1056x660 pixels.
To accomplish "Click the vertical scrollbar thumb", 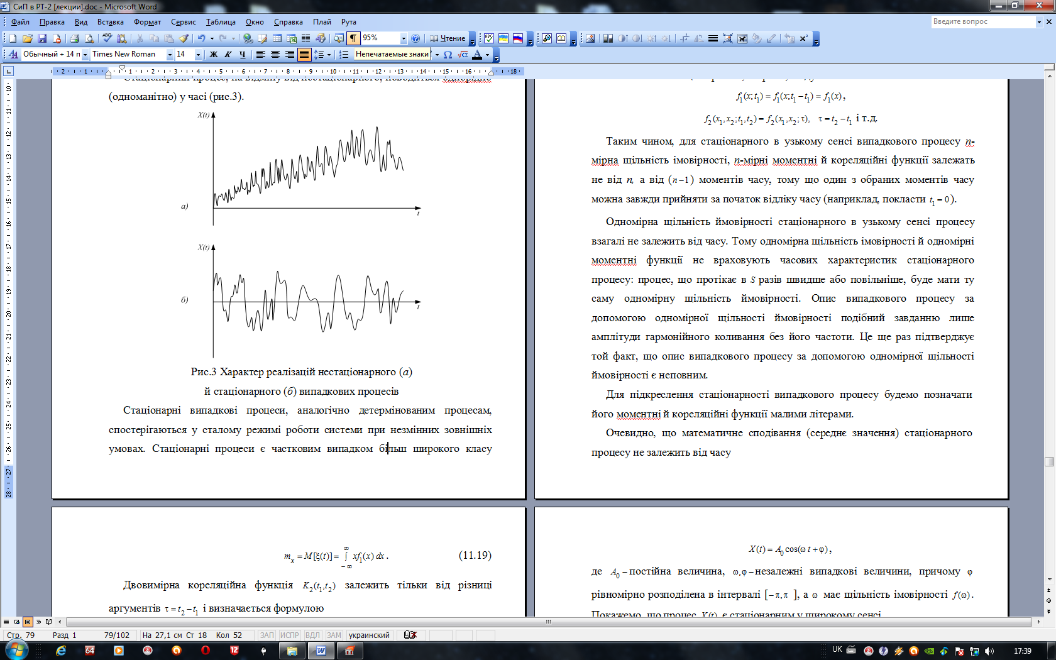I will tap(1049, 461).
